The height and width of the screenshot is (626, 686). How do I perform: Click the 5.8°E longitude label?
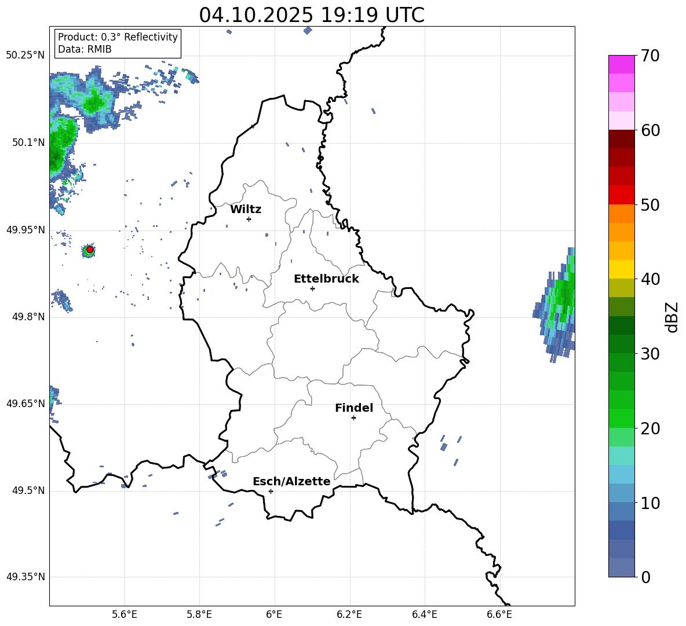199,614
